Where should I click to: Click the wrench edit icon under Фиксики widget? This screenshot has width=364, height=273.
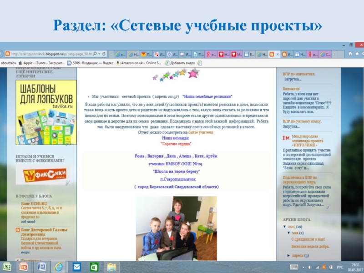[x=67, y=183]
